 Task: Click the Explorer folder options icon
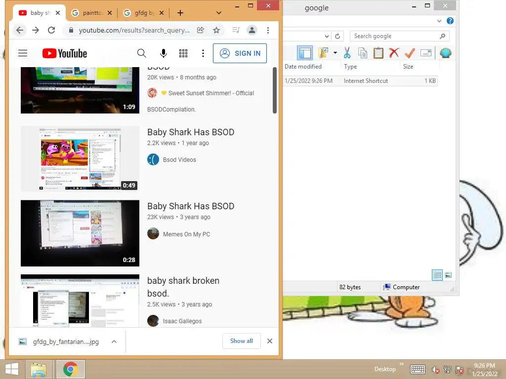coord(323,53)
